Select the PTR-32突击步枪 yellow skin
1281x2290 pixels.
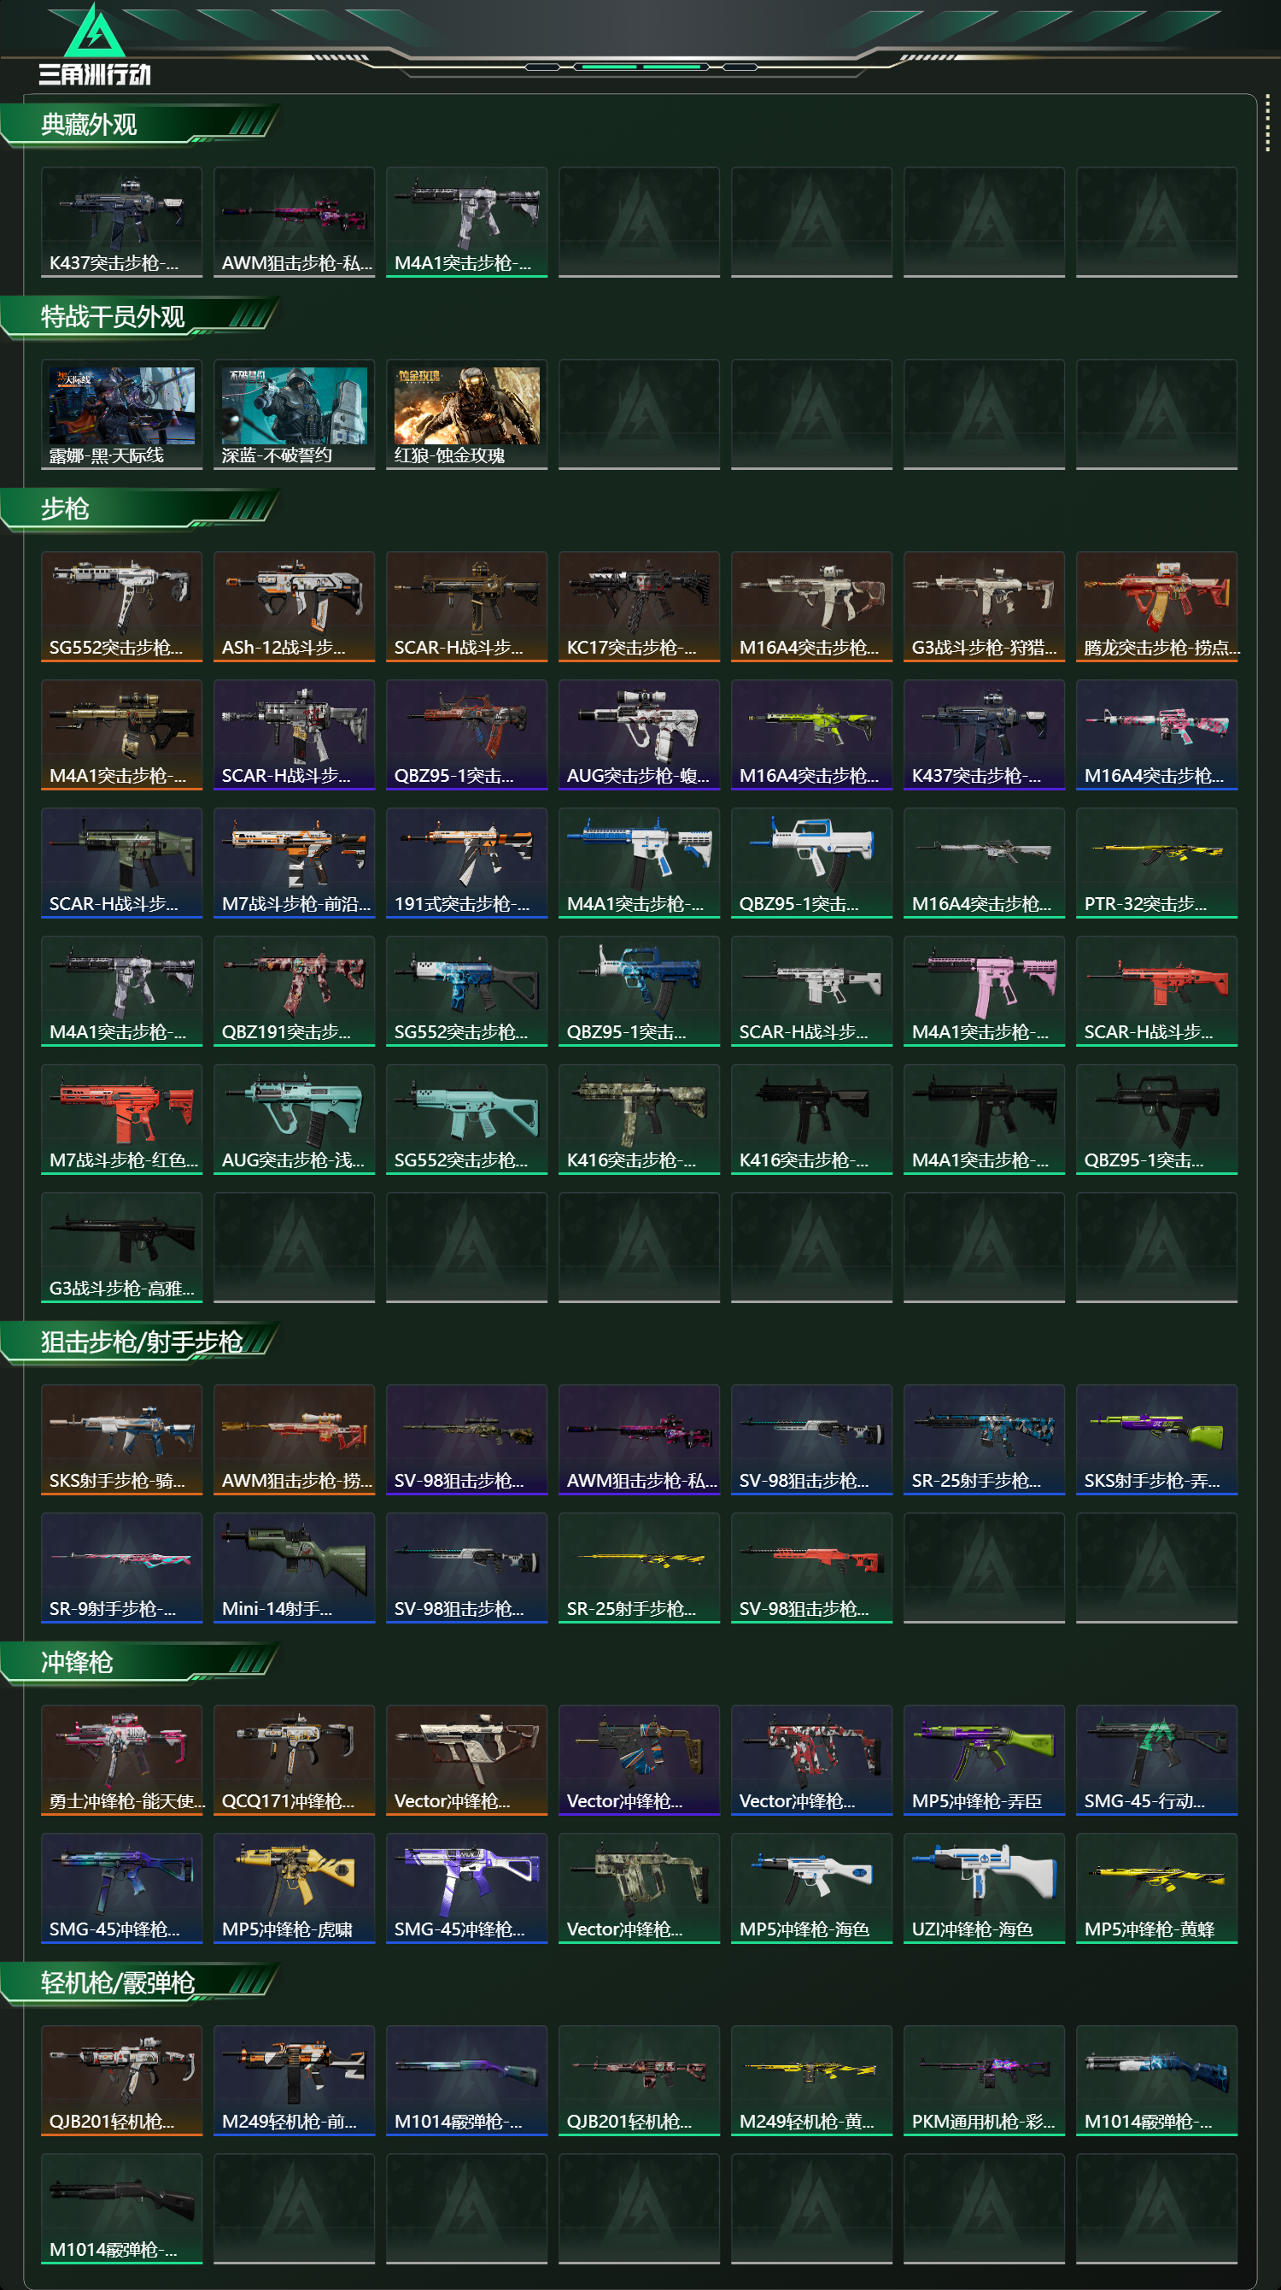1156,862
